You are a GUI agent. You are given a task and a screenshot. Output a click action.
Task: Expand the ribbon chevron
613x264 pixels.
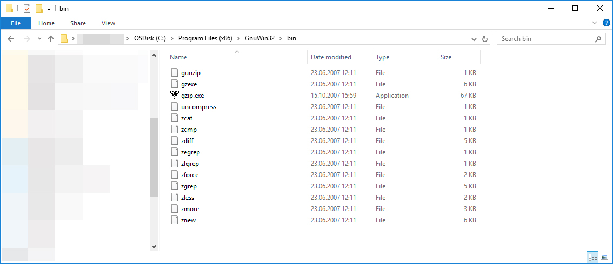coord(595,23)
